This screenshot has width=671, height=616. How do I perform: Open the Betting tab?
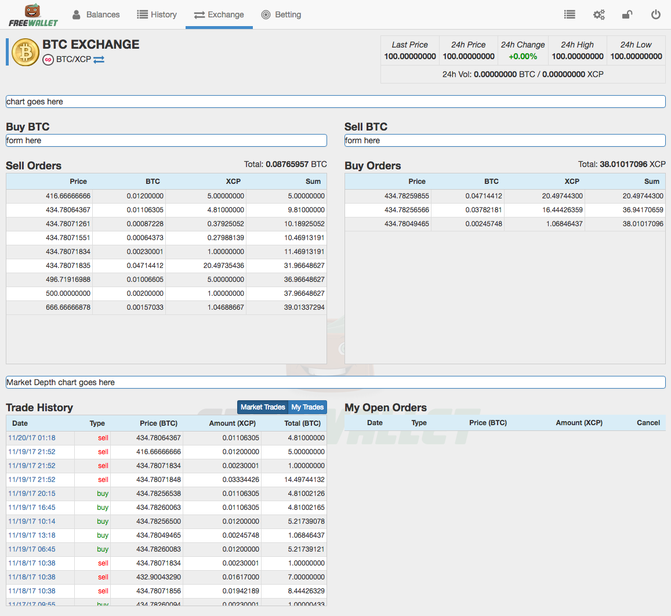(x=281, y=15)
